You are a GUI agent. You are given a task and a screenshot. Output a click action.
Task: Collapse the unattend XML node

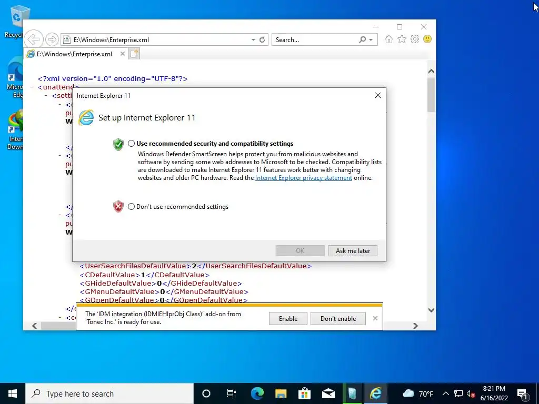pyautogui.click(x=32, y=87)
